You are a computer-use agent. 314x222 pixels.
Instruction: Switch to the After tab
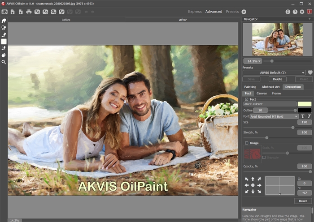pyautogui.click(x=183, y=20)
